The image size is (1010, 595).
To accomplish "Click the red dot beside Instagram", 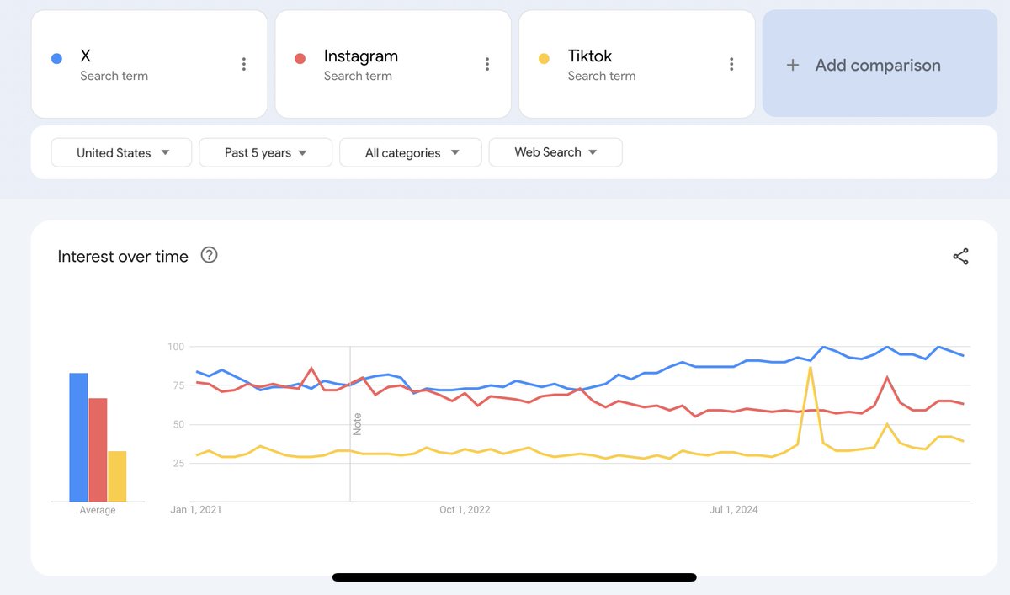I will pos(300,58).
